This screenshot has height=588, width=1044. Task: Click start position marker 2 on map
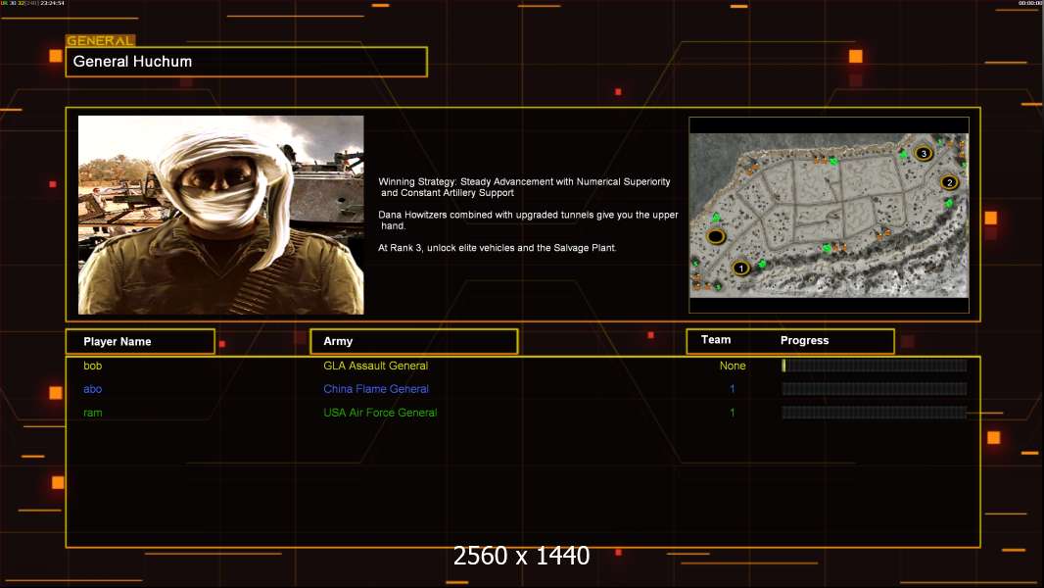point(949,182)
